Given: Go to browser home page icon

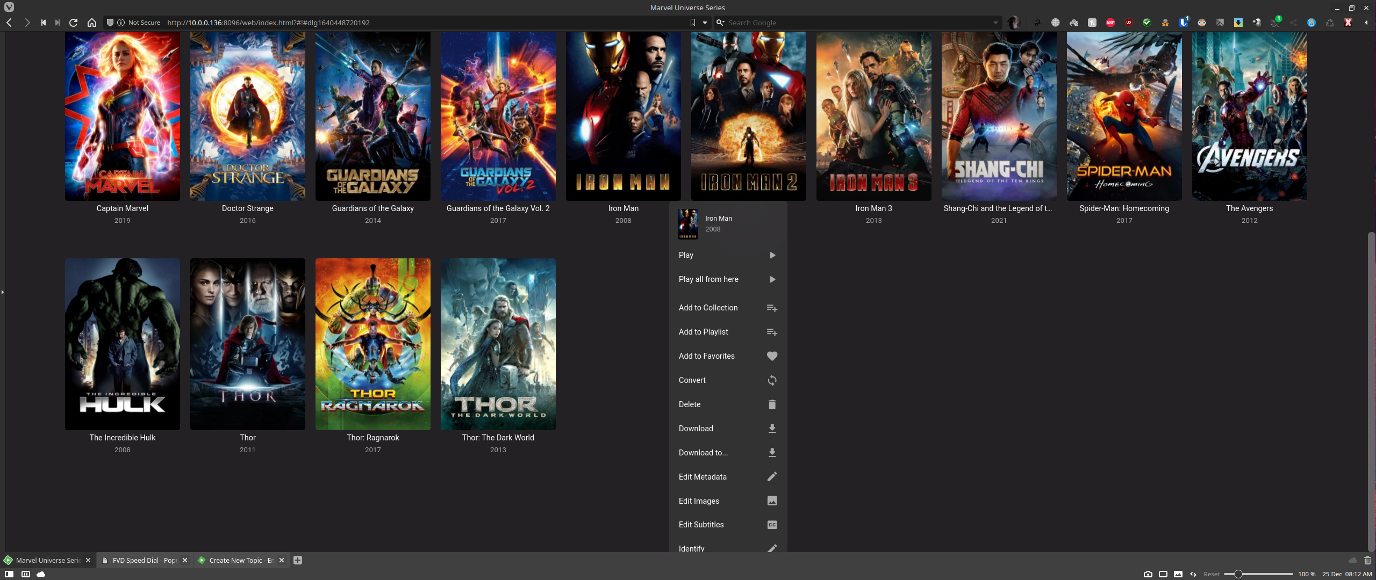Looking at the screenshot, I should click(x=92, y=23).
